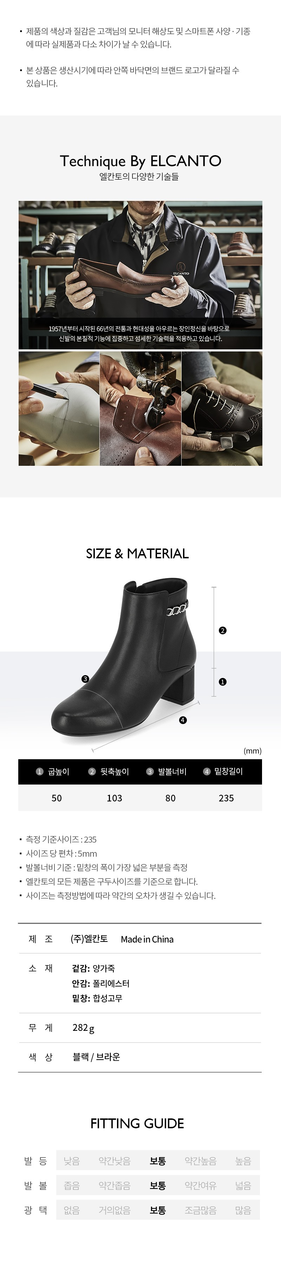Click the number 2 back height marker
Image resolution: width=281 pixels, height=1269 pixels.
coord(222,630)
